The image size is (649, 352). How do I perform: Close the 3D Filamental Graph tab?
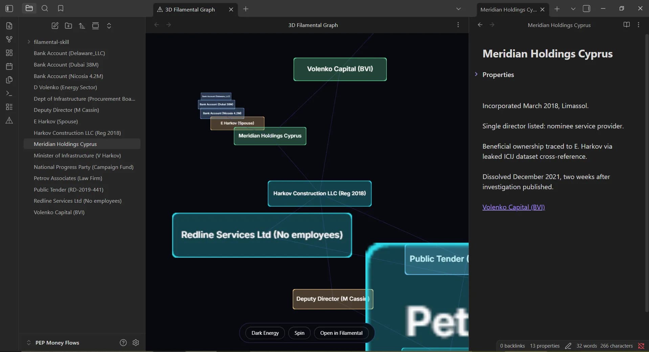[231, 9]
